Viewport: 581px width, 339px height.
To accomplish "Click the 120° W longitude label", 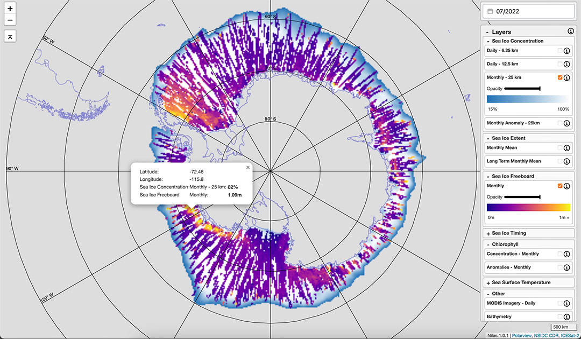I will [47, 298].
